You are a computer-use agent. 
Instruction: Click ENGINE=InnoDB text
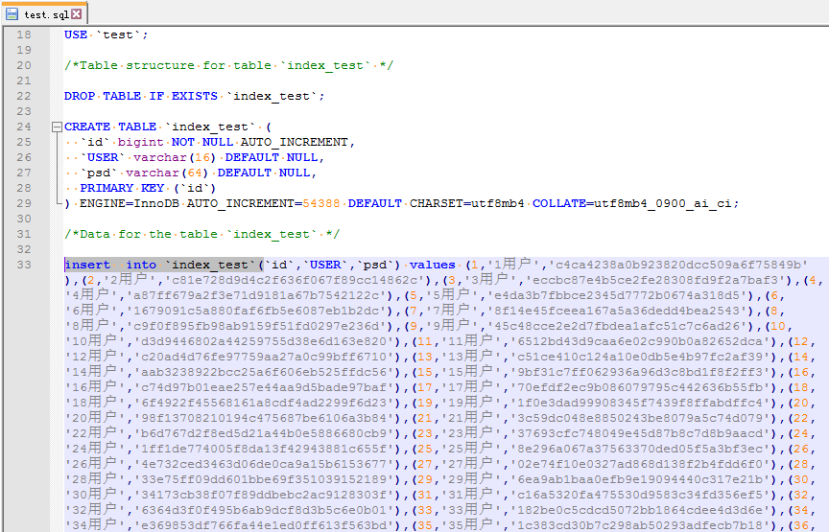129,203
